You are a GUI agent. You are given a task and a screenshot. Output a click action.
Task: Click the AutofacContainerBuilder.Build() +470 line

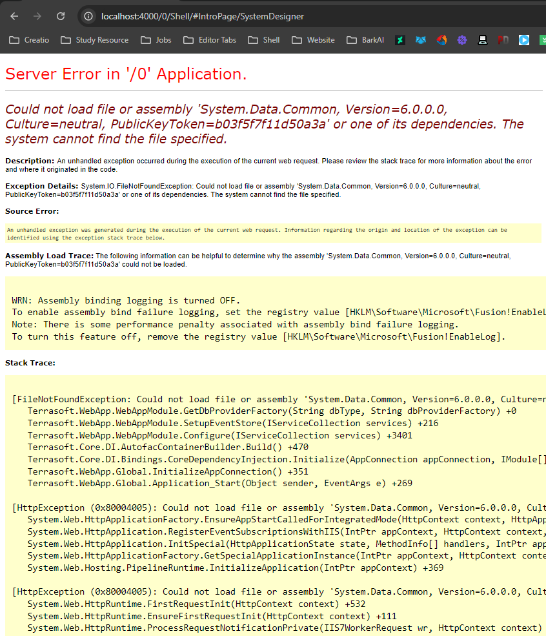[168, 447]
